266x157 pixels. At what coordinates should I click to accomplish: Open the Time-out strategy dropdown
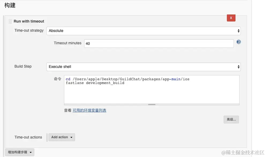tap(143, 31)
